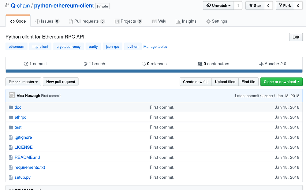The width and height of the screenshot is (306, 190).
Task: Click the cryptocurrency topic tag
Action: click(69, 47)
